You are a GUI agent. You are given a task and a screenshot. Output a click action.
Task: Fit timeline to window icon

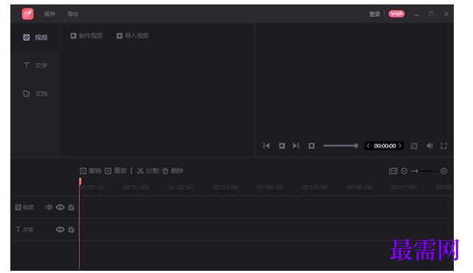click(393, 171)
